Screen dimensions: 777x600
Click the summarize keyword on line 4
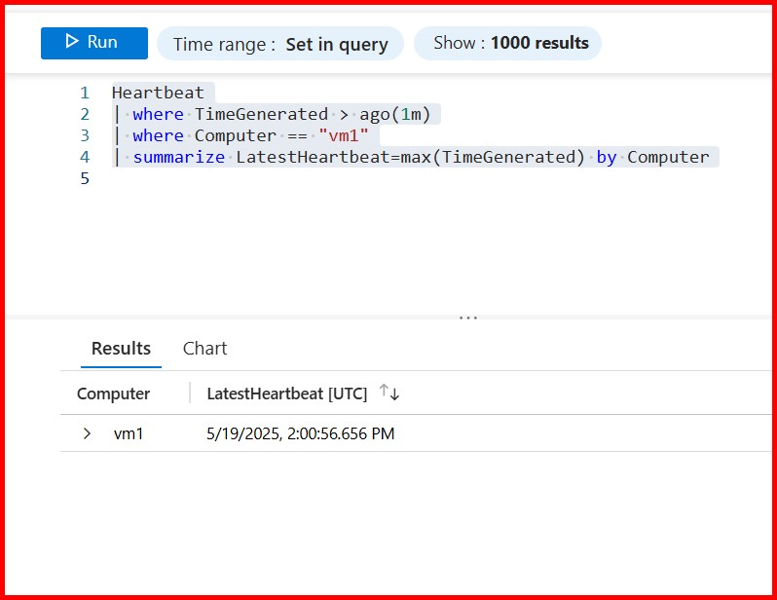pos(178,157)
